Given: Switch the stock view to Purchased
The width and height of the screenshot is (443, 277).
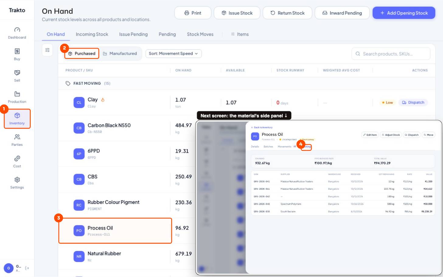Looking at the screenshot, I should click(82, 54).
